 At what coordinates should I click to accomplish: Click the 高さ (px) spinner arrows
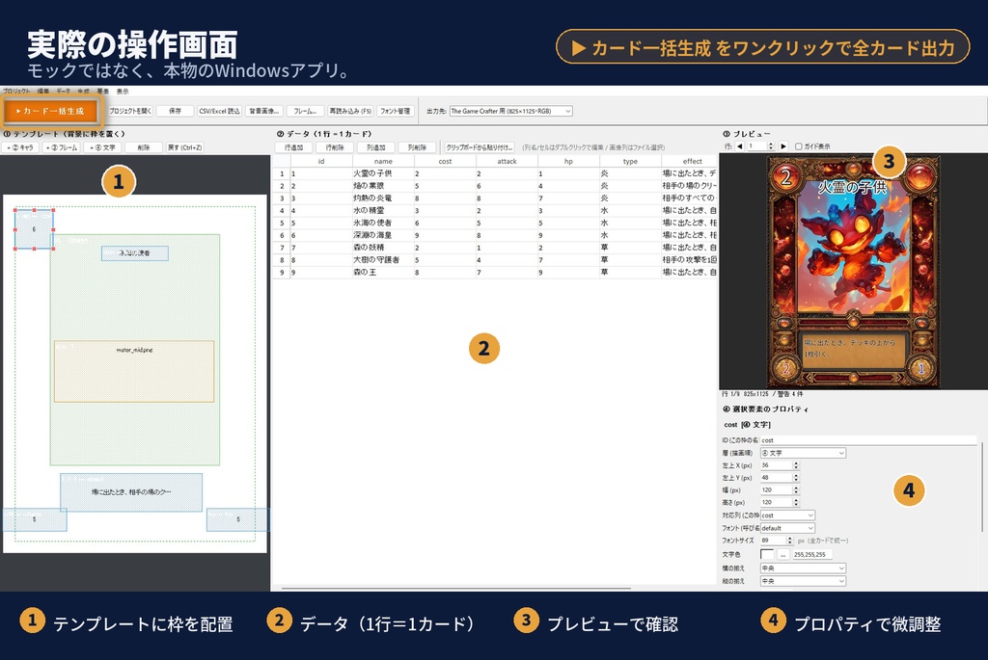pyautogui.click(x=796, y=502)
